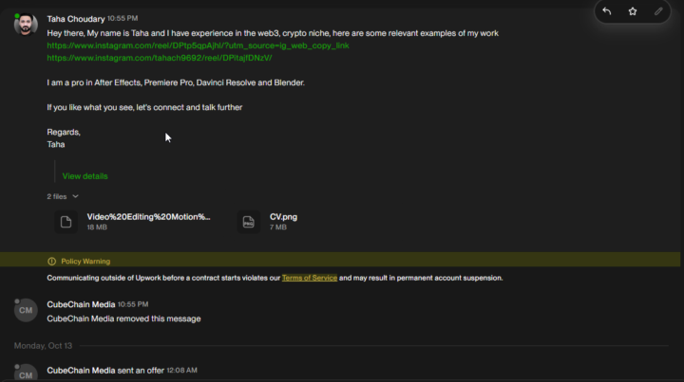The image size is (684, 382).
Task: Click the upper CubeChain Media CM avatar
Action: click(x=26, y=310)
